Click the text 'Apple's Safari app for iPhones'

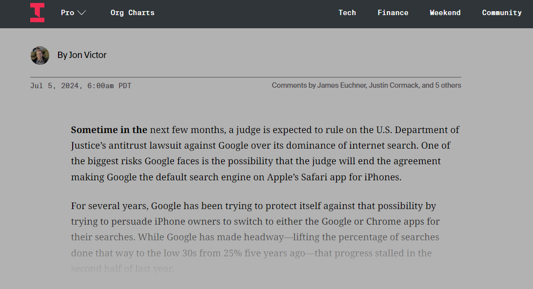coord(334,177)
